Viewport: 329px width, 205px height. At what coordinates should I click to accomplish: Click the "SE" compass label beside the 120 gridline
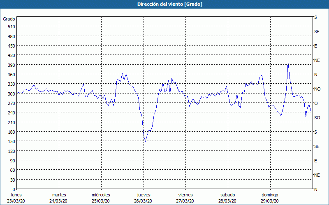(317, 146)
